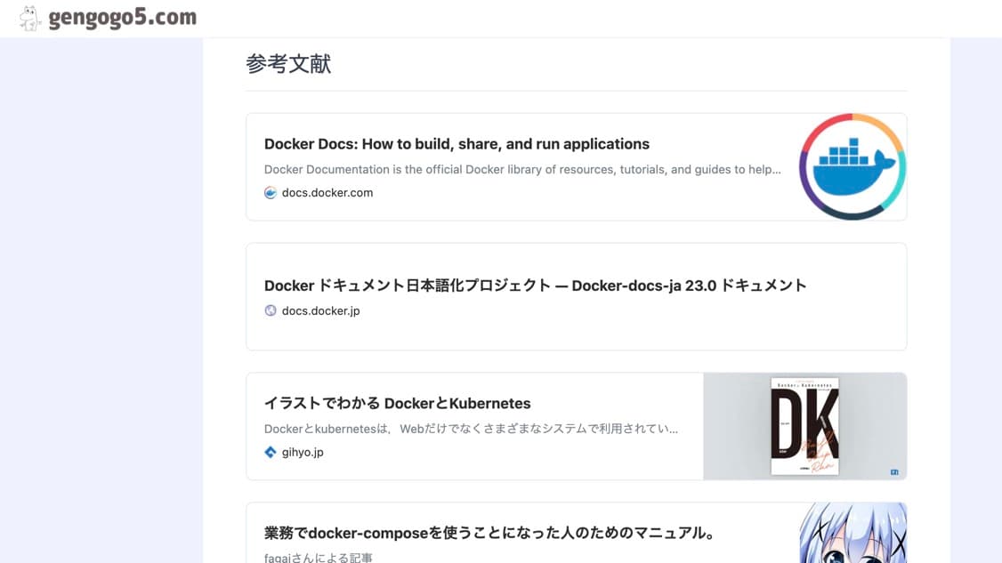Click the anime character avatar thumbnail
Screen dimensions: 1002x563
point(853,533)
